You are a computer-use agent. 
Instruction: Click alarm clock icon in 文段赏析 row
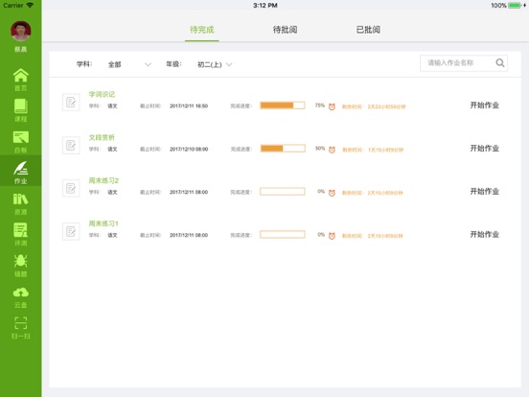point(332,150)
